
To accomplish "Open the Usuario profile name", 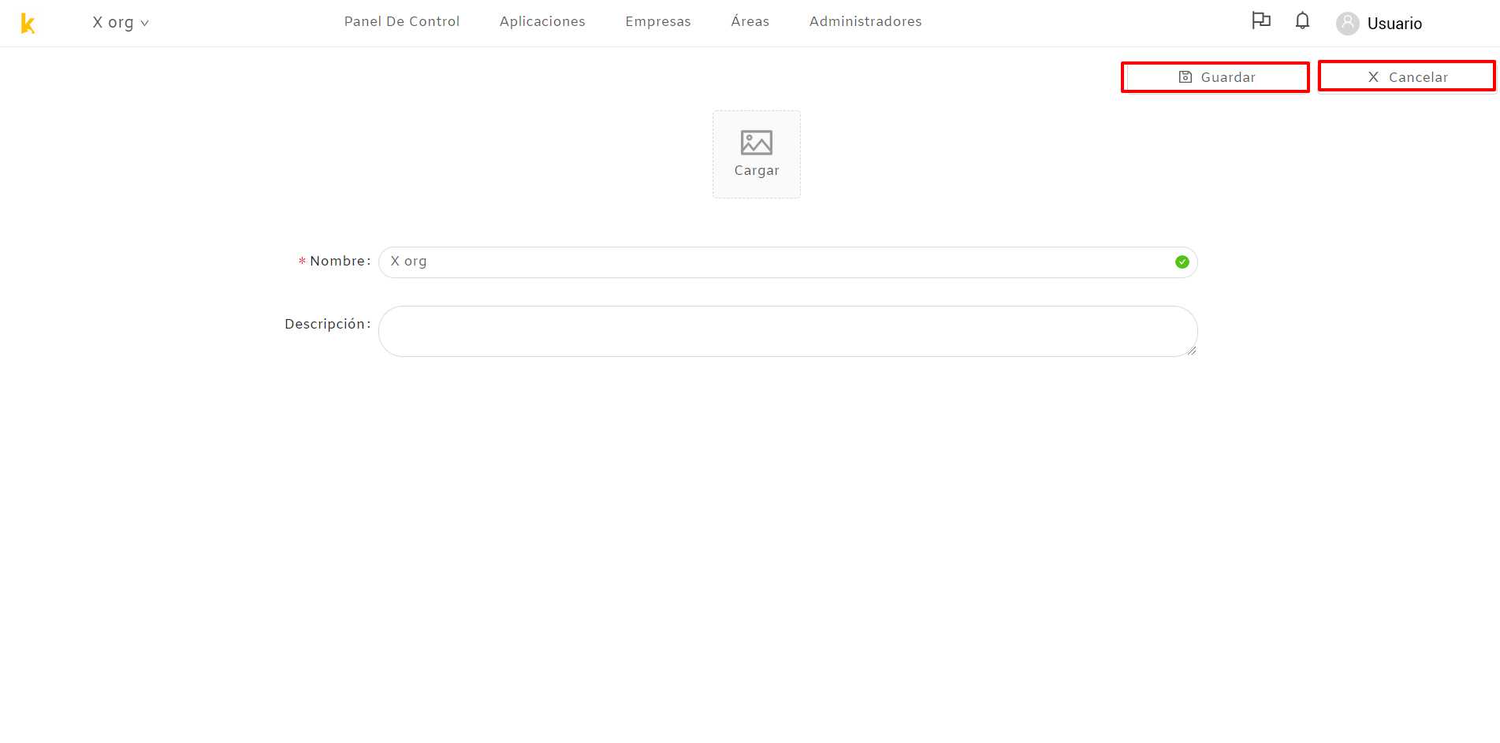I will (1394, 24).
